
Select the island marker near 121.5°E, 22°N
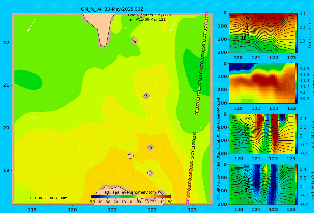pos(134,40)
